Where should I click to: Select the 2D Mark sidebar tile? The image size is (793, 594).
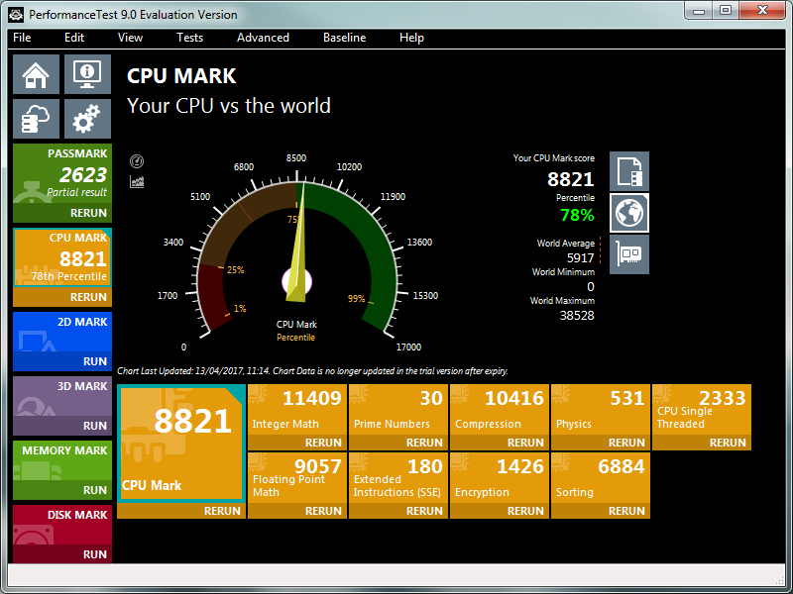click(62, 333)
